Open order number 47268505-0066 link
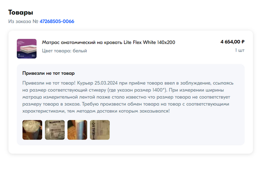Screen dimensions: 271x173 click(57, 21)
